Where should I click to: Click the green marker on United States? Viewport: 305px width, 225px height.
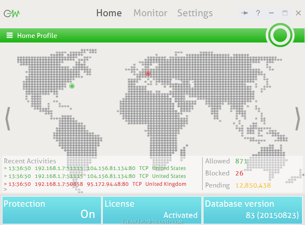[72, 86]
